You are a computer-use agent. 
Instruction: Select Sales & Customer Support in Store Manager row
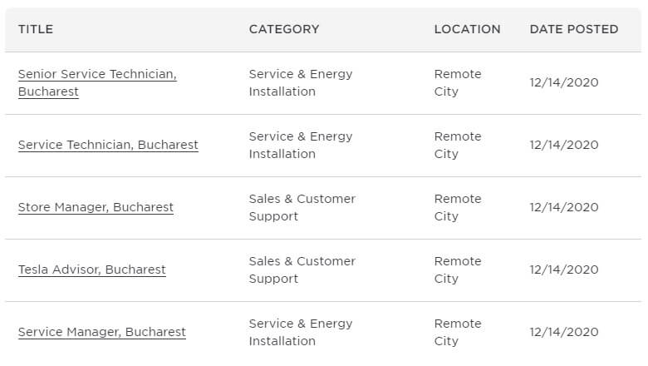coord(302,207)
